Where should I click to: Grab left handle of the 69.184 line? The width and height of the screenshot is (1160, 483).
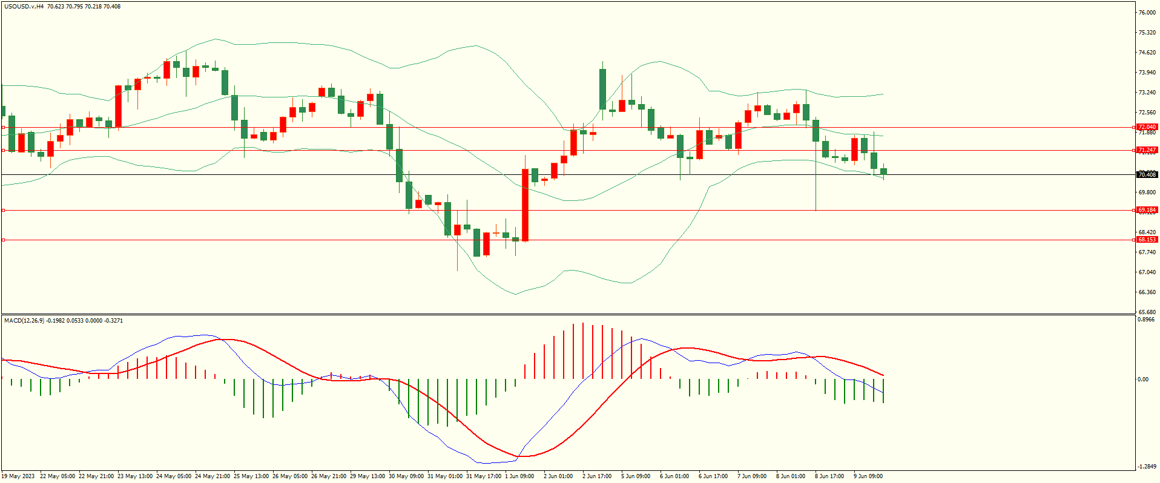pos(3,210)
